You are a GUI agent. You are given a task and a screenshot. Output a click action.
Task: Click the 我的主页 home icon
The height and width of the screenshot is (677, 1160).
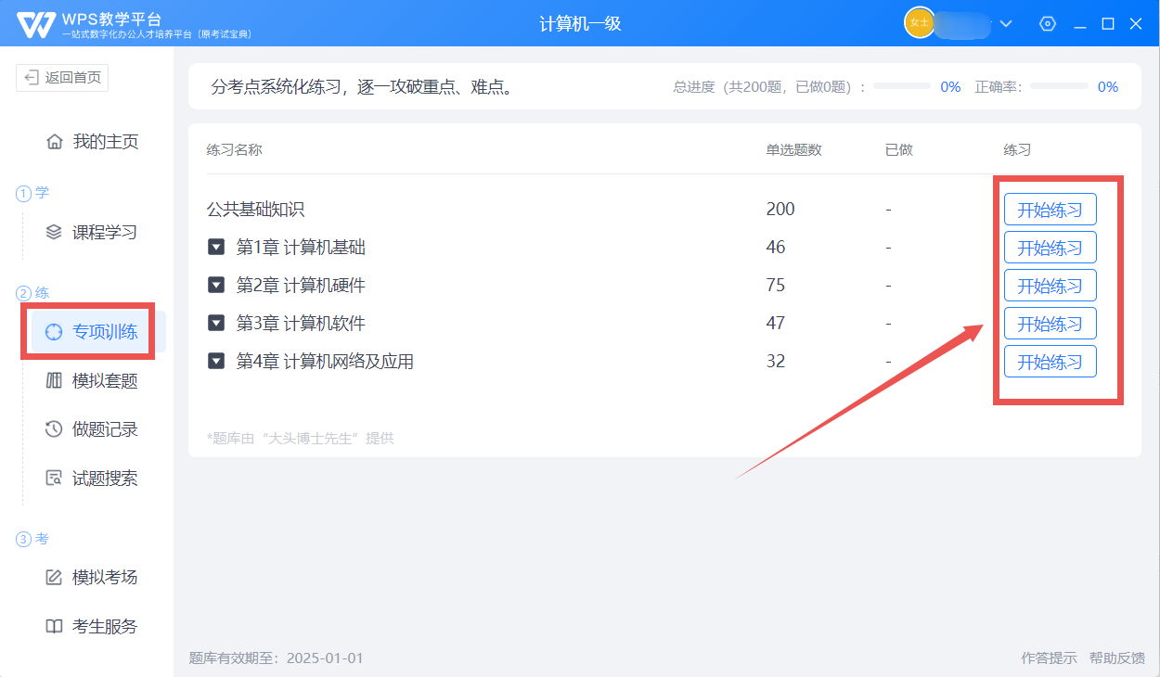(x=55, y=142)
